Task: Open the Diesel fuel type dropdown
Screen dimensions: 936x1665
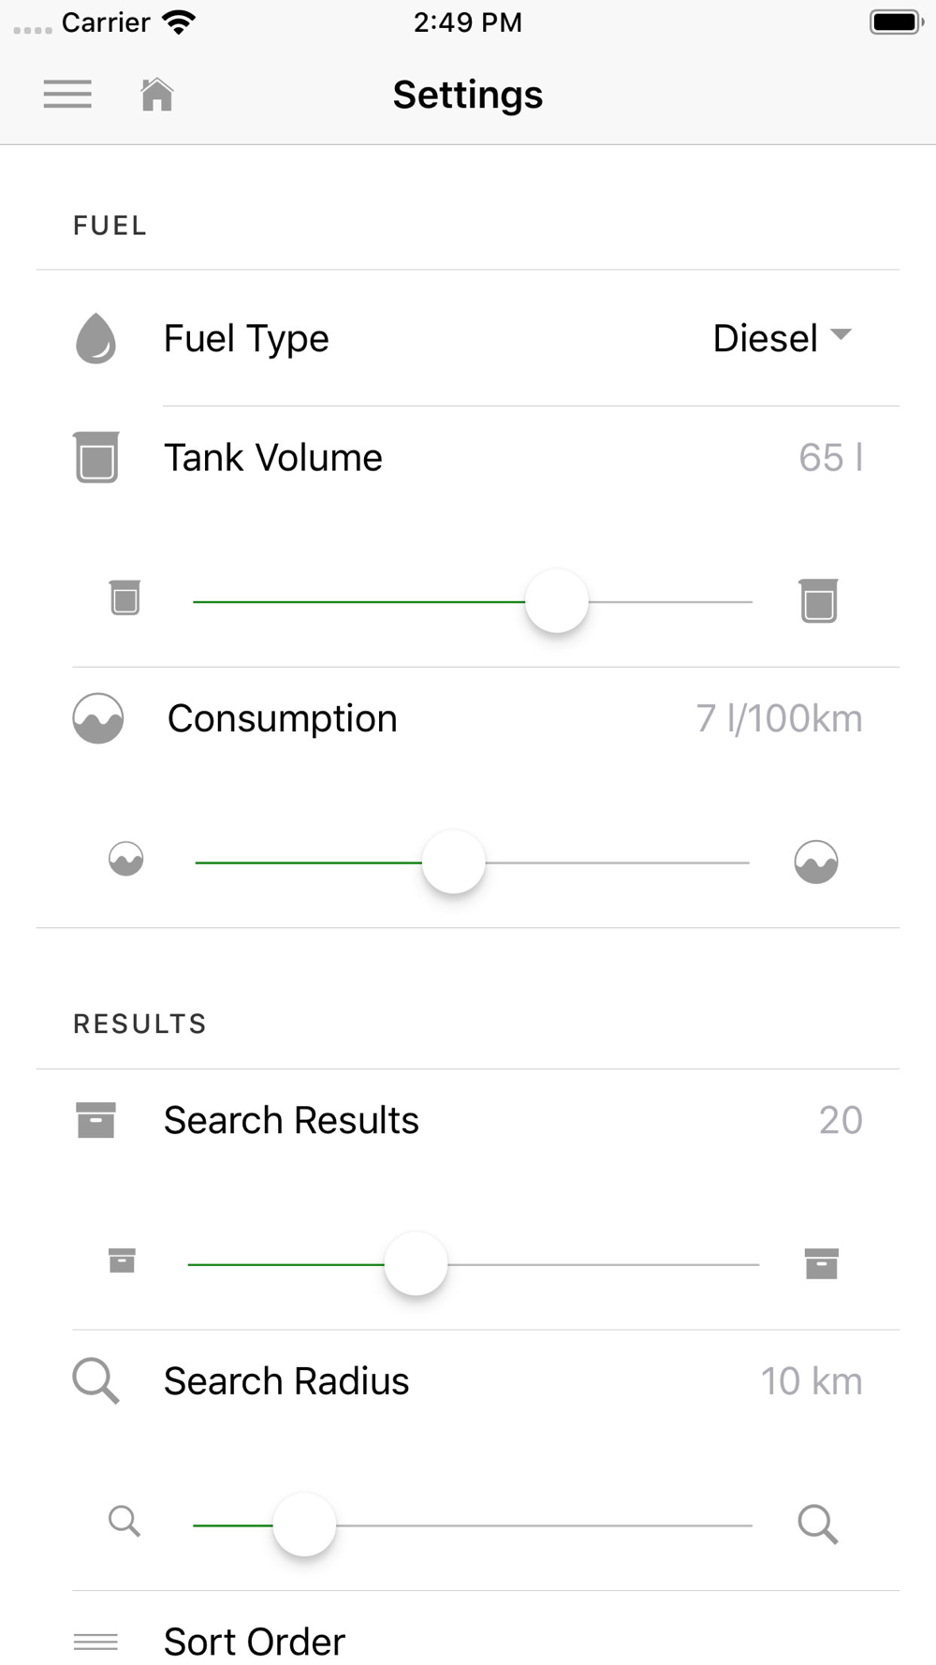Action: [x=766, y=338]
